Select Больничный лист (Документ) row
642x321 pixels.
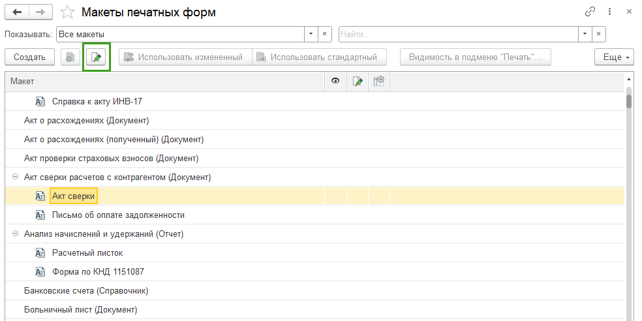pos(315,309)
